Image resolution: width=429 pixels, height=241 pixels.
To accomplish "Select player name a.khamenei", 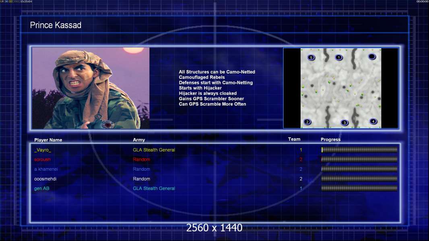I will 46,169.
